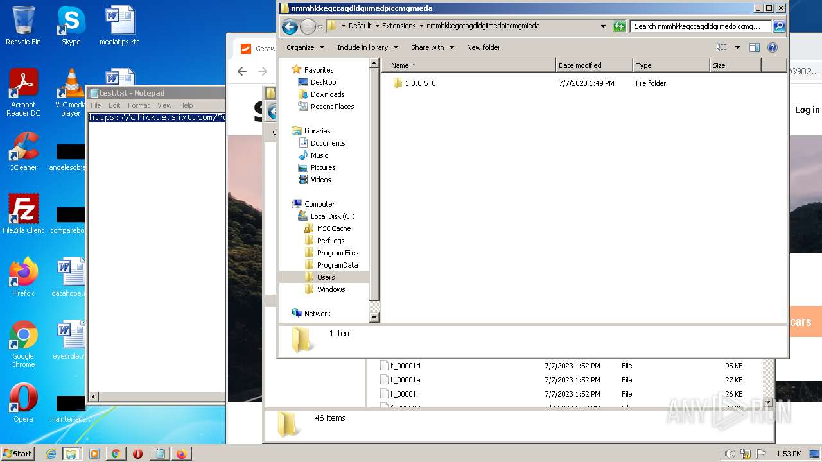Change the view with views icon
822x462 pixels.
coord(722,47)
